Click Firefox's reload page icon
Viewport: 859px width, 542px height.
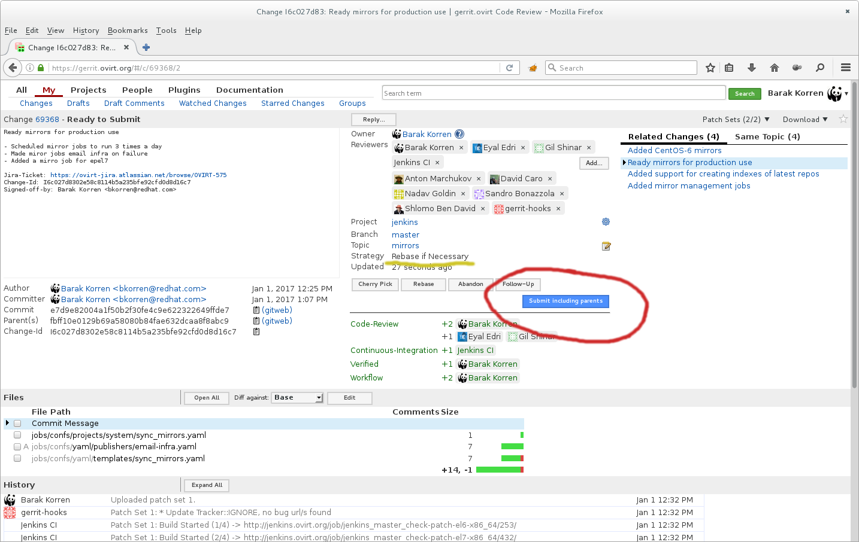(x=509, y=68)
